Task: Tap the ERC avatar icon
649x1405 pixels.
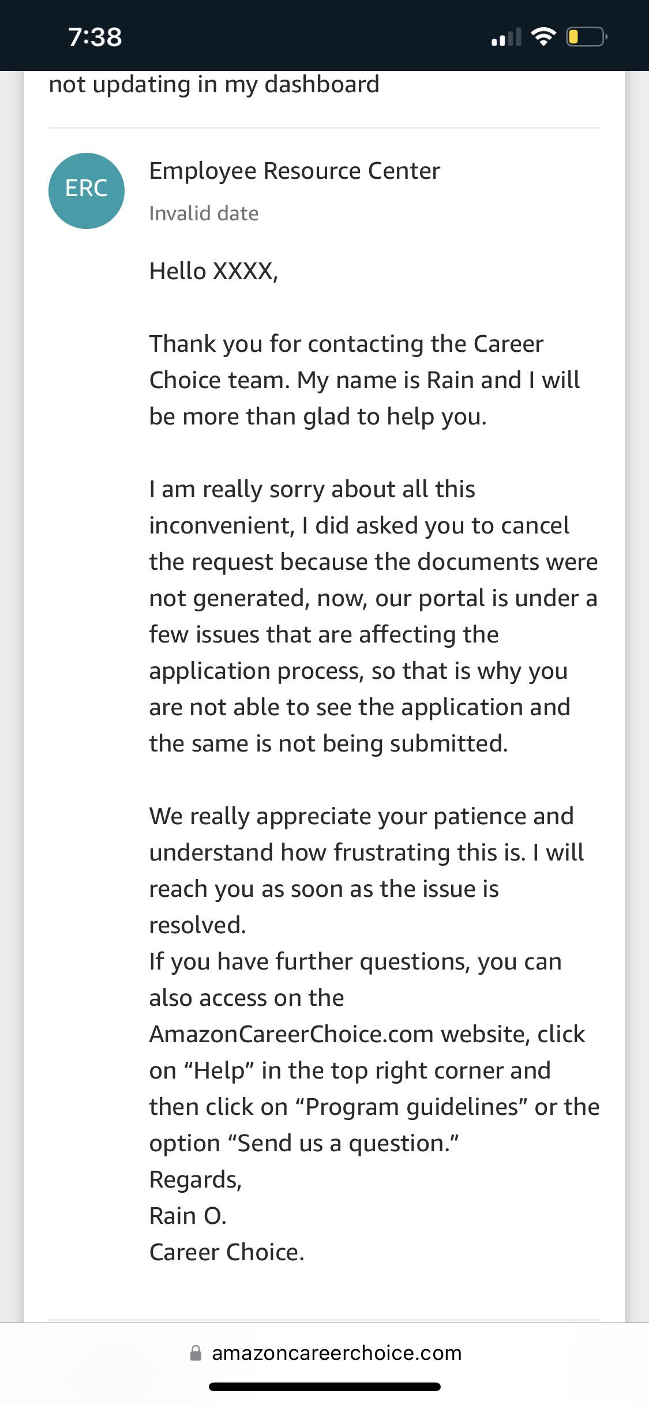Action: [x=87, y=190]
